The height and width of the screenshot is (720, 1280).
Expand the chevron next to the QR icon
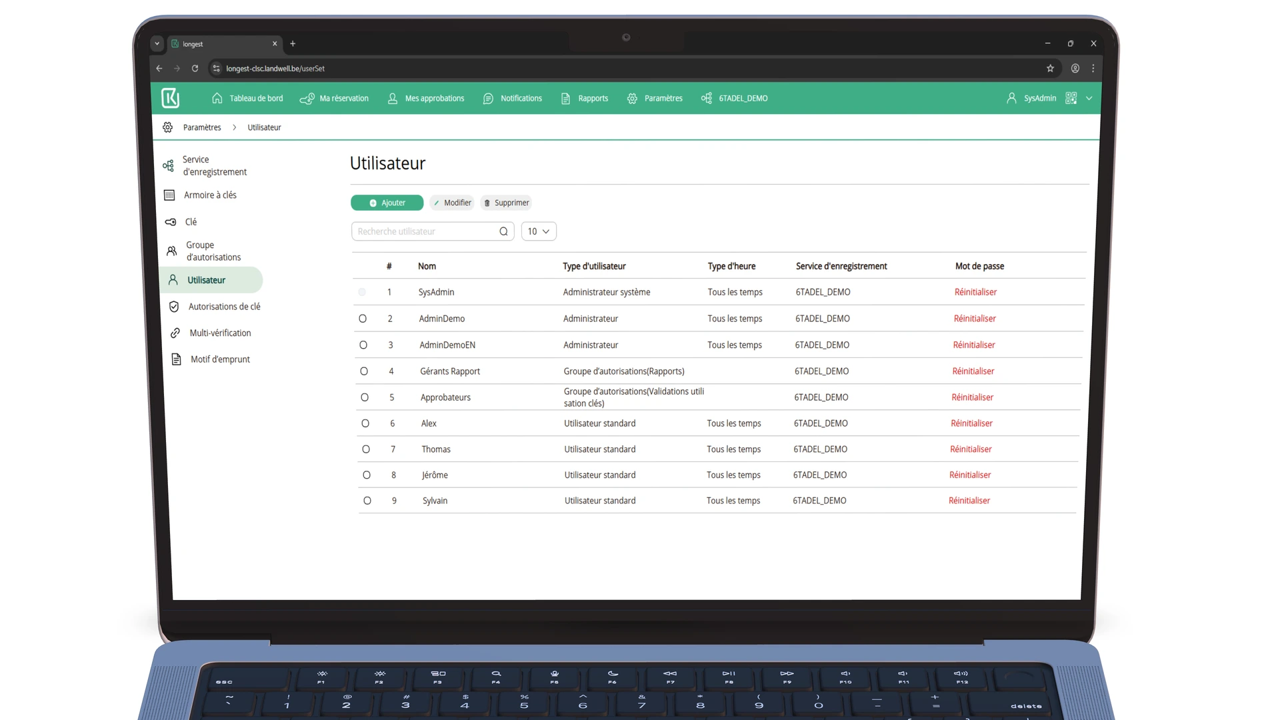coord(1089,98)
